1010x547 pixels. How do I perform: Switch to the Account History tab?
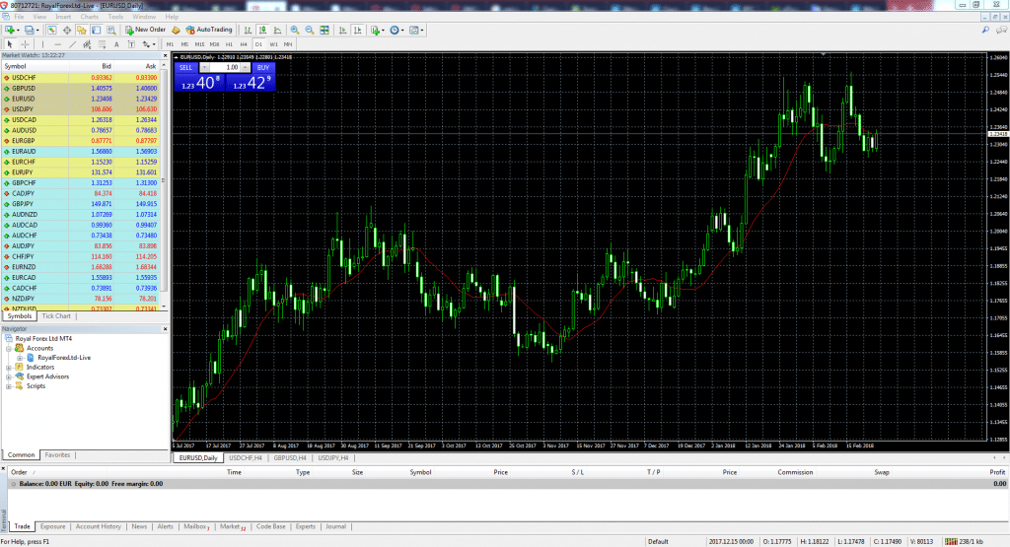98,526
